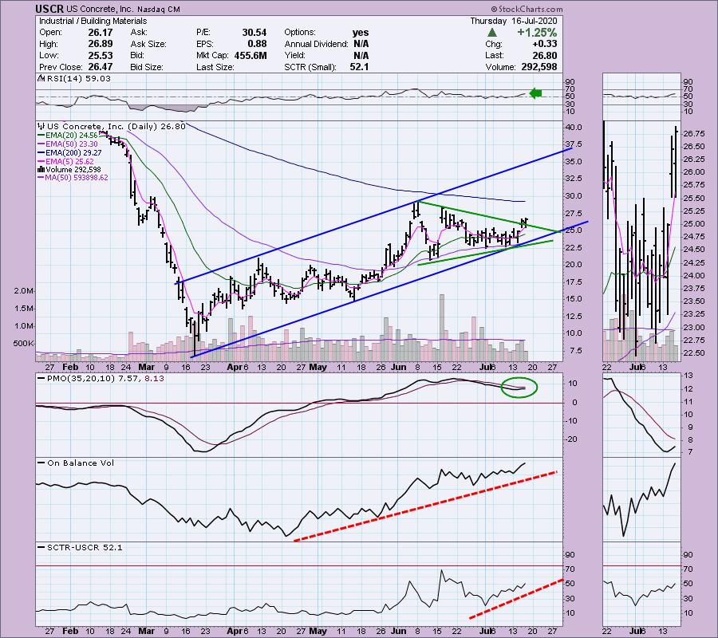Click the date 'Thursday 16-Jul-2020'
The width and height of the screenshot is (718, 638).
coord(513,21)
